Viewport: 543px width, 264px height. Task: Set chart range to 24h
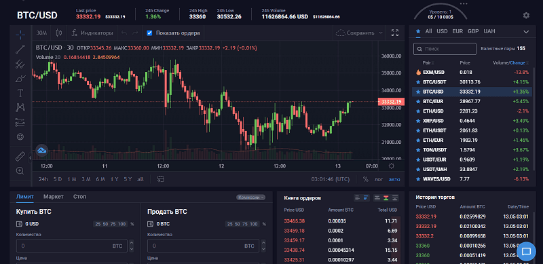point(43,179)
